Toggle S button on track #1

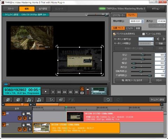point(30,129)
